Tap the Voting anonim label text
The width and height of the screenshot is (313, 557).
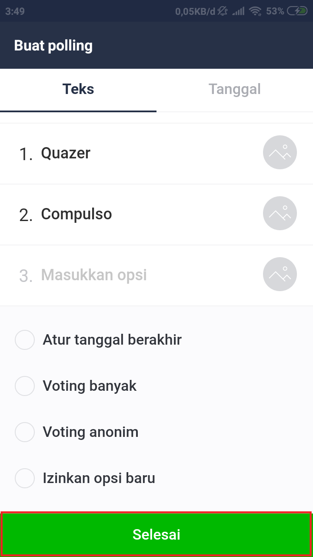90,432
